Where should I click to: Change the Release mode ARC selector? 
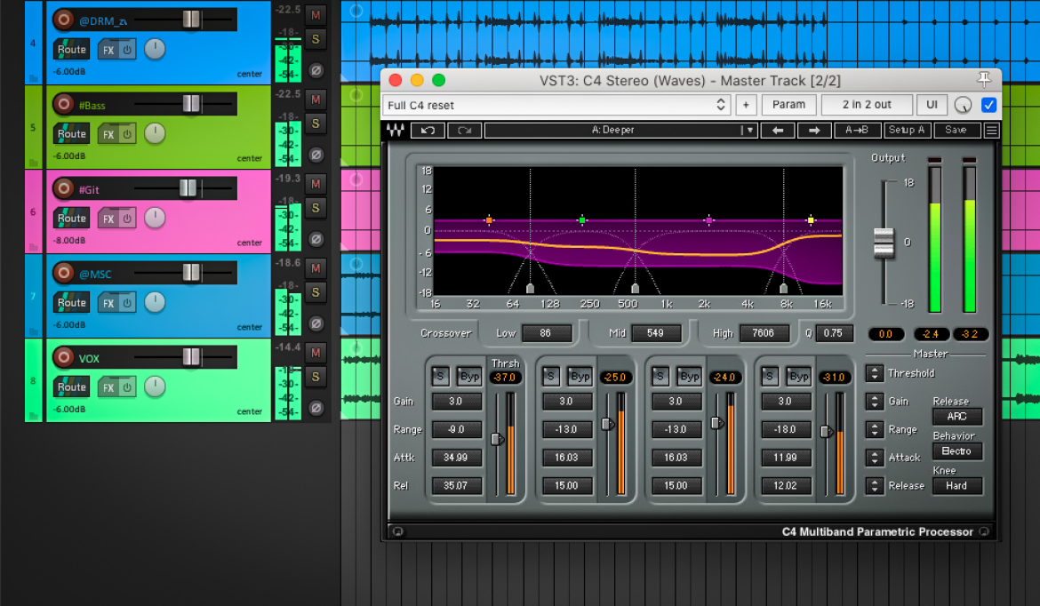[x=956, y=417]
